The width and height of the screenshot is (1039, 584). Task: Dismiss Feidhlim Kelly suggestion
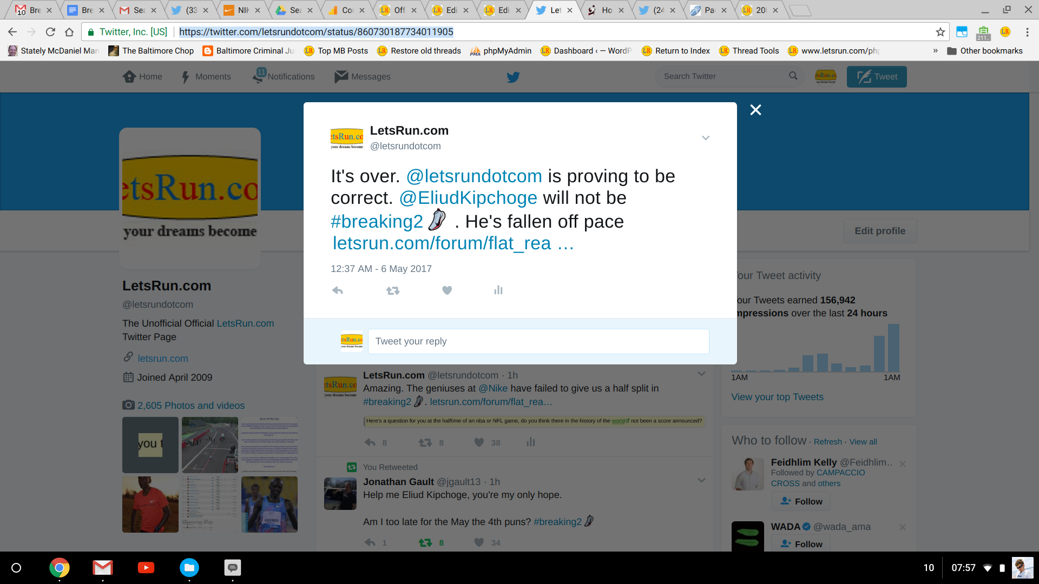(903, 464)
